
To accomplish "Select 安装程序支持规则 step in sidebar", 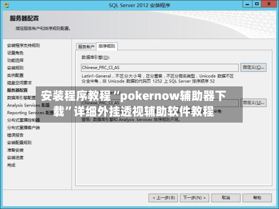I will (x=23, y=46).
